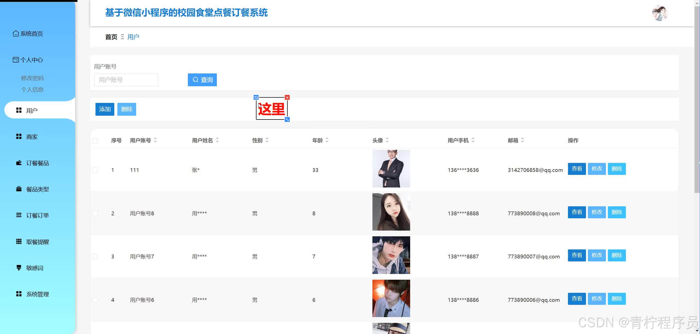The height and width of the screenshot is (334, 700).
Task: Open the 系统管理 menu item
Action: tap(37, 294)
